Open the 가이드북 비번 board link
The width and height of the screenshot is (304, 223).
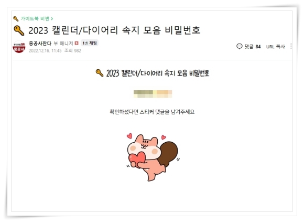(x=35, y=19)
